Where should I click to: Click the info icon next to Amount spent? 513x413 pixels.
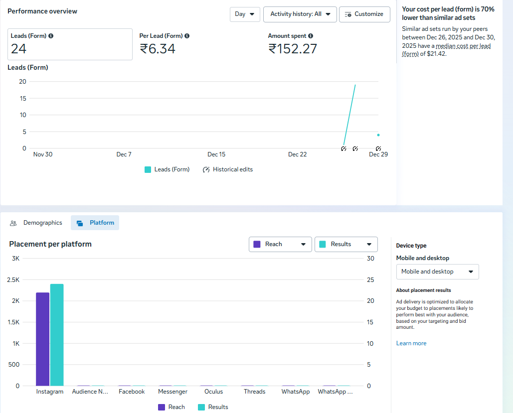click(311, 36)
